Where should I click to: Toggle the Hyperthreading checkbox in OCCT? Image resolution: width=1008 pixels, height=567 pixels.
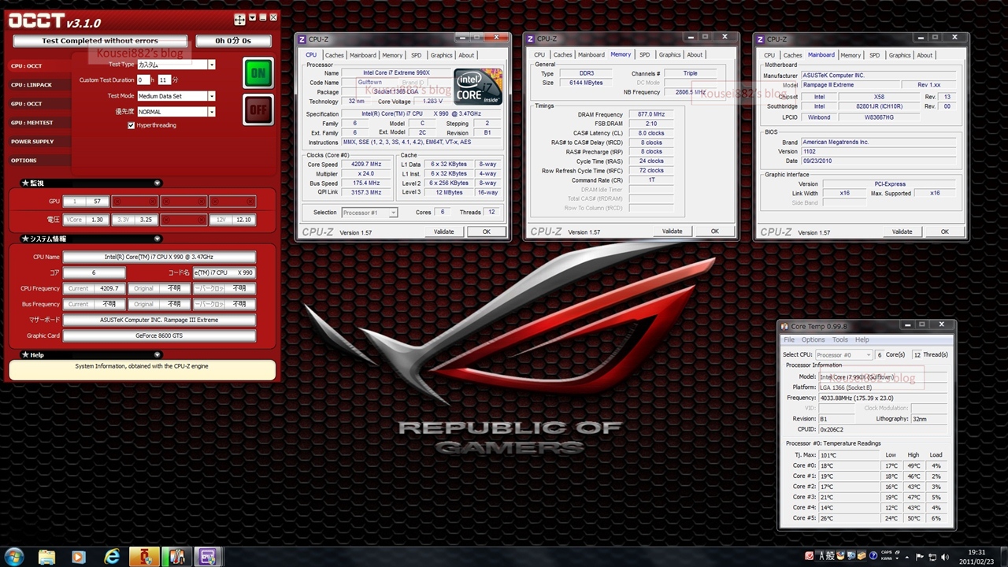[132, 125]
